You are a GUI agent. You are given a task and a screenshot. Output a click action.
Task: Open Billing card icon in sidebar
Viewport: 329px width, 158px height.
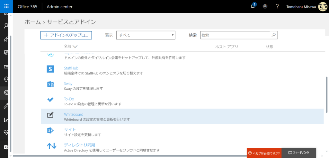[6, 67]
